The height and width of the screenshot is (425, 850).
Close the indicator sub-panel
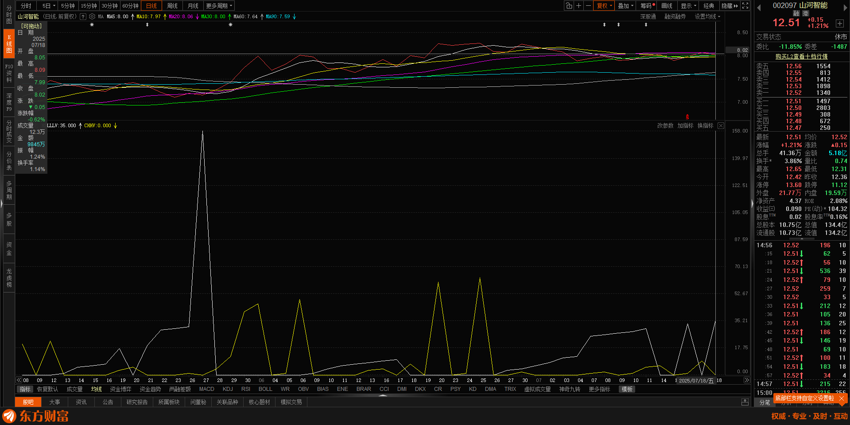[x=721, y=126]
